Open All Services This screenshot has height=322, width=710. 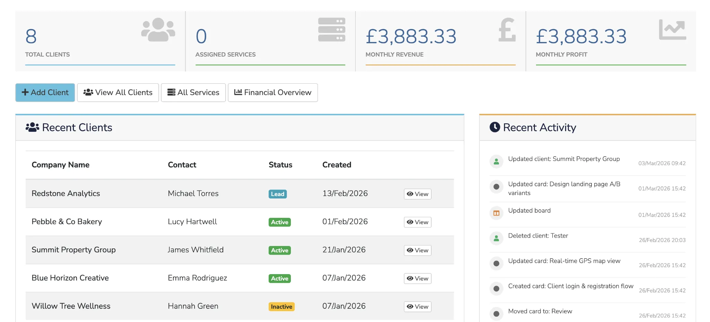pyautogui.click(x=193, y=92)
